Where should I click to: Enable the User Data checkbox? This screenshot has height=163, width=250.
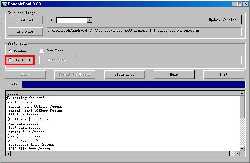(x=42, y=51)
